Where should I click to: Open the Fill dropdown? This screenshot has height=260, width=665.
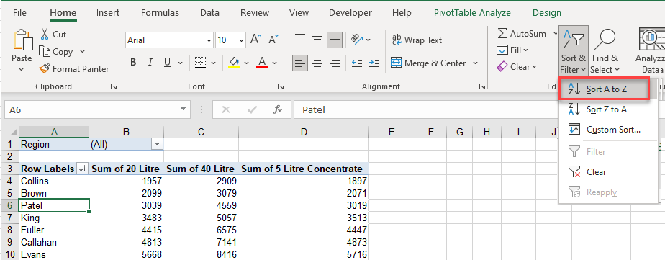pos(512,50)
